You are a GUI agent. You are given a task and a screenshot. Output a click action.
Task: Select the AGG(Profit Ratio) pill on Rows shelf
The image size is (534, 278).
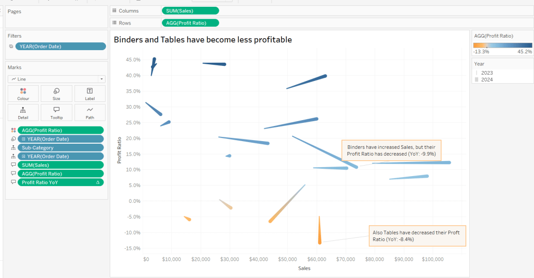[x=190, y=23]
